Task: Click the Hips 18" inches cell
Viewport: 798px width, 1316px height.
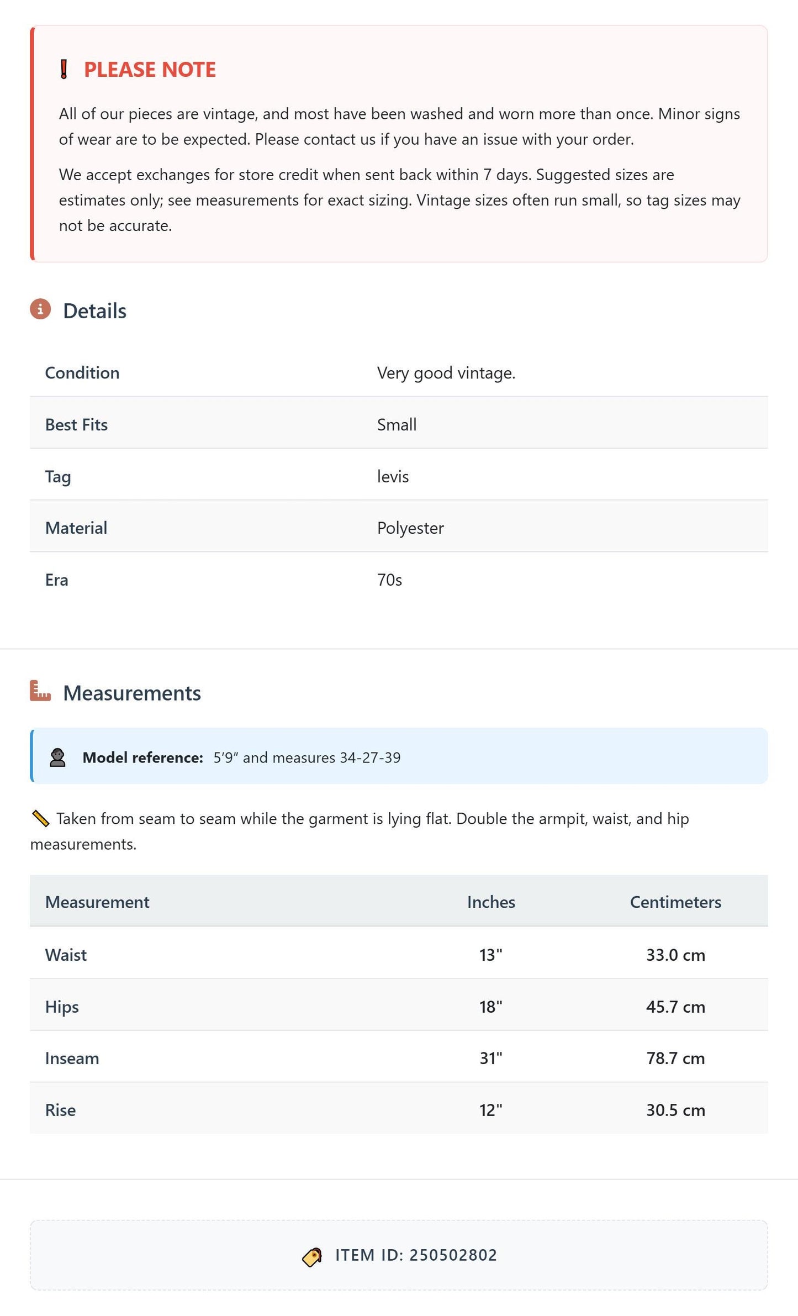Action: coord(491,1007)
